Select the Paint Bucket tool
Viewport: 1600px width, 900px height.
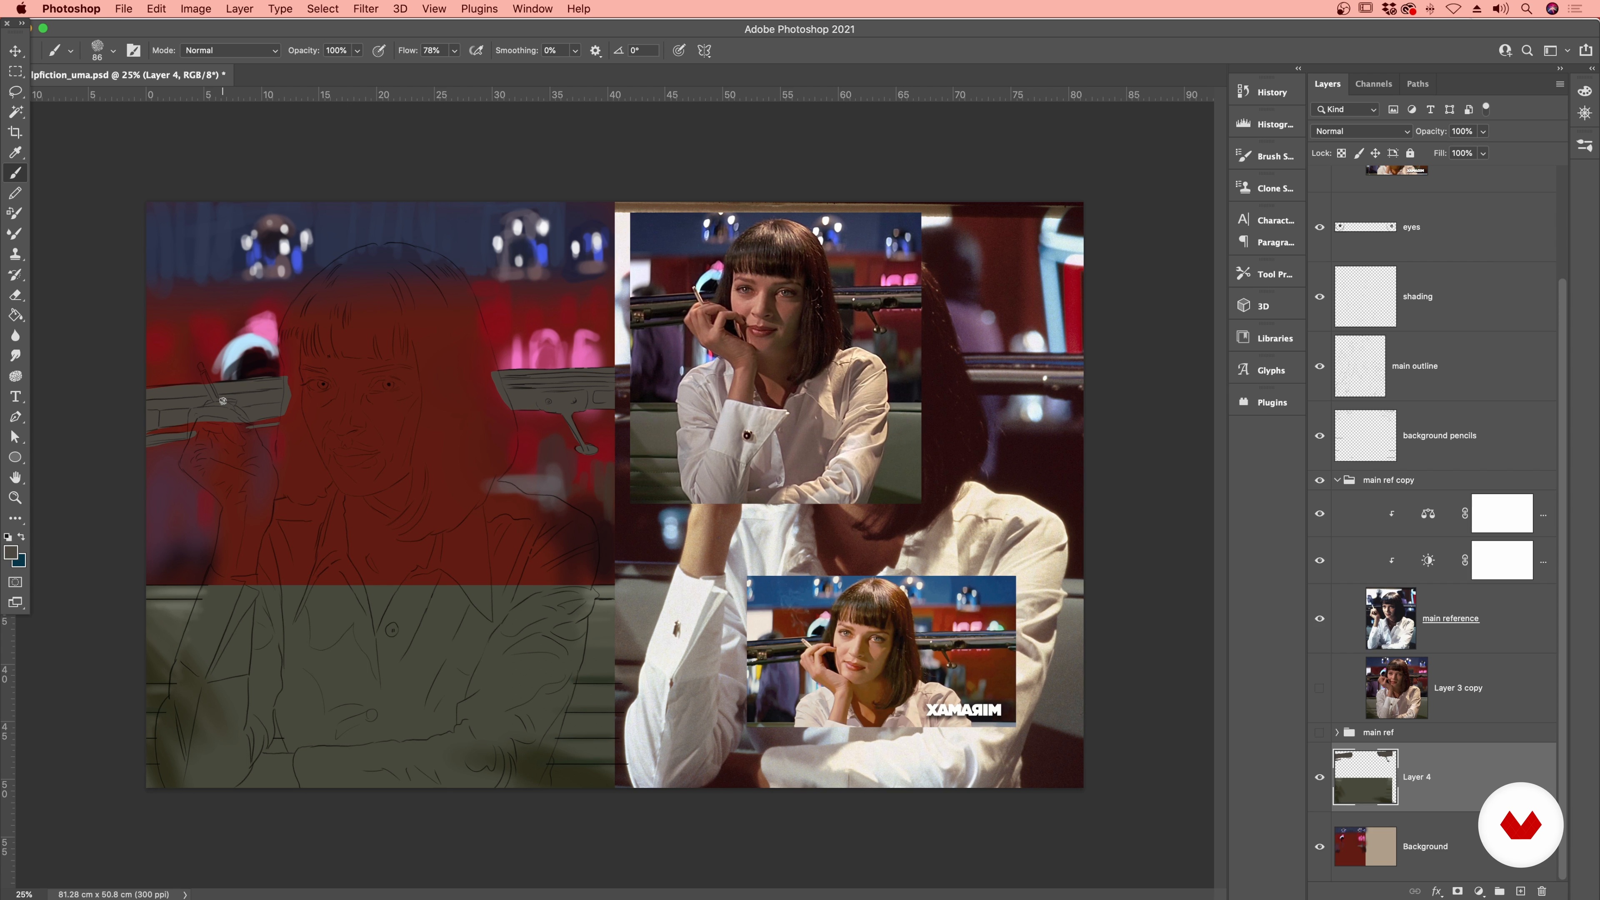pos(15,315)
